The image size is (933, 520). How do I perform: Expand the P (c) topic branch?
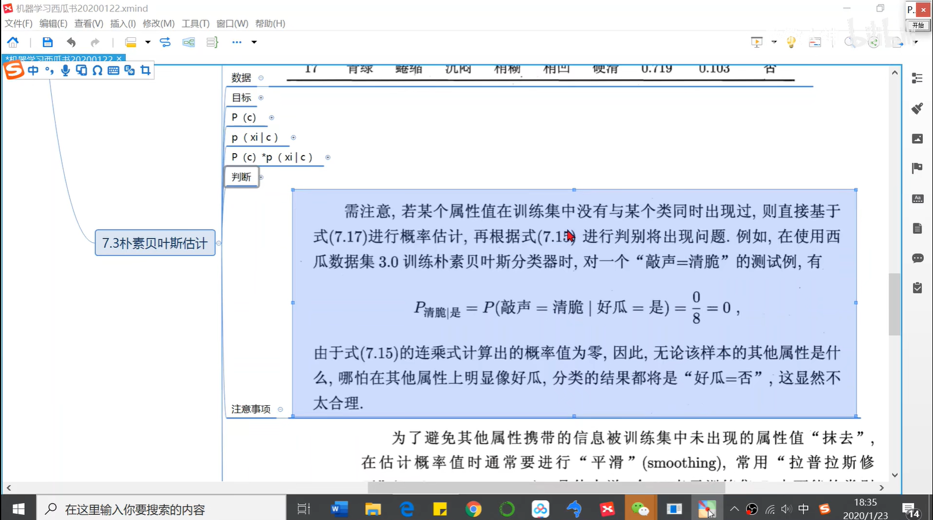tap(272, 118)
